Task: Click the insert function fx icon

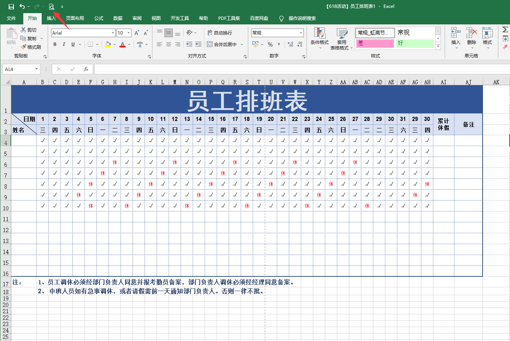Action: click(86, 69)
